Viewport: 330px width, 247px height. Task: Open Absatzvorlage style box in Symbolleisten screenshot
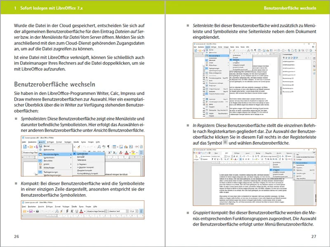[x=30, y=153]
